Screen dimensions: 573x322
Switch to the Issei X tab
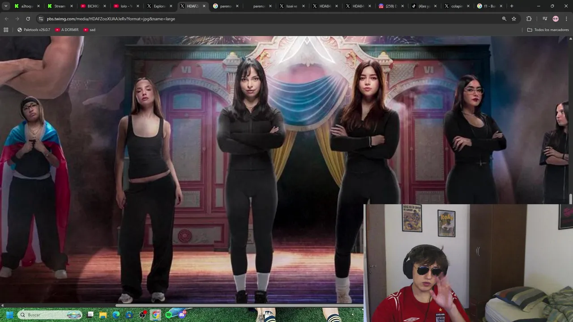tap(291, 6)
